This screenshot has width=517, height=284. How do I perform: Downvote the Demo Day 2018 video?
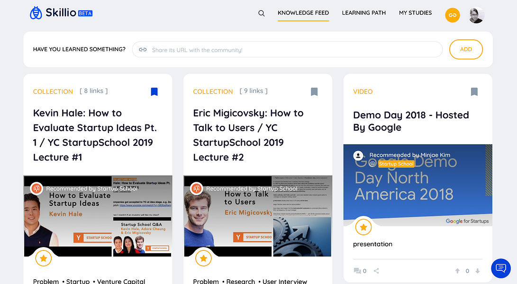pos(478,271)
